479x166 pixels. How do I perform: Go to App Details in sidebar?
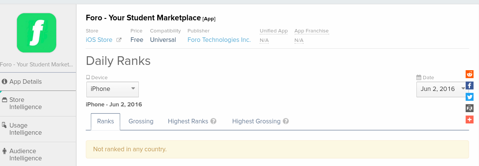click(25, 82)
